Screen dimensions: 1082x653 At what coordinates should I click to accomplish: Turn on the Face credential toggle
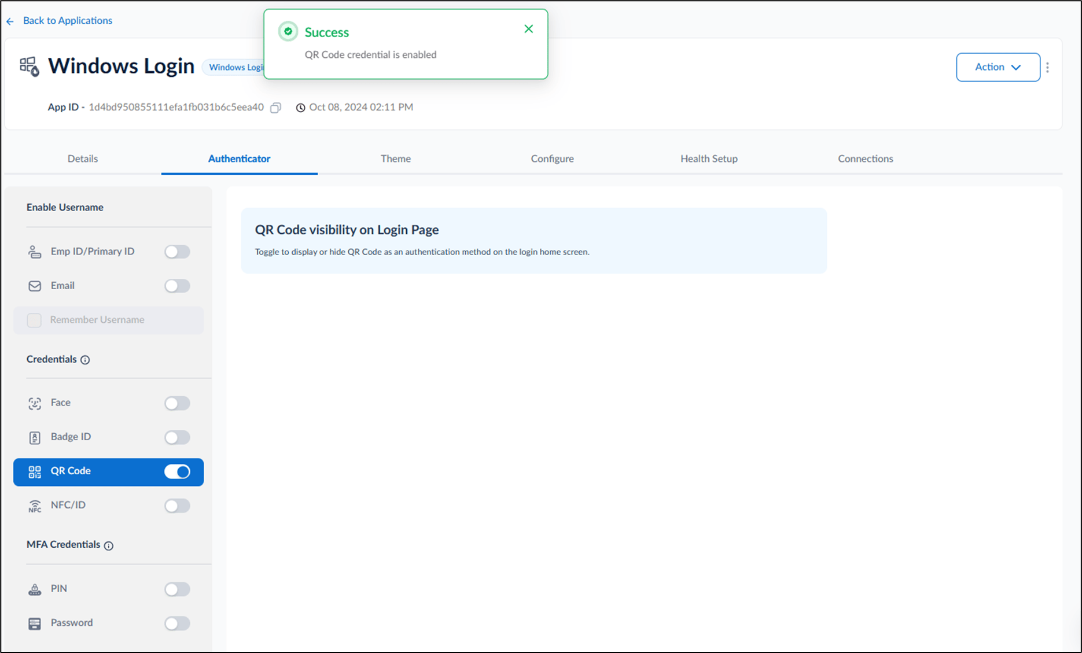177,403
